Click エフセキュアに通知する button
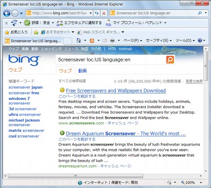The width and height of the screenshot is (211, 188). (x=79, y=23)
